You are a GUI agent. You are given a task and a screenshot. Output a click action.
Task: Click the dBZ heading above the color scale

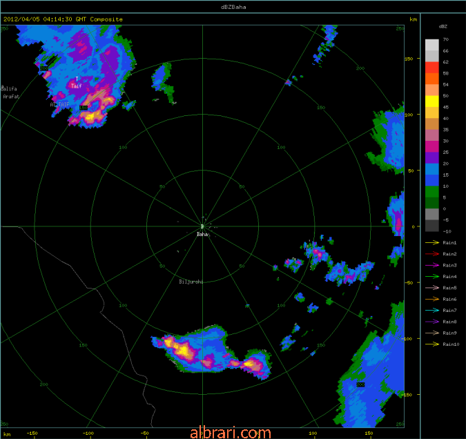[443, 26]
